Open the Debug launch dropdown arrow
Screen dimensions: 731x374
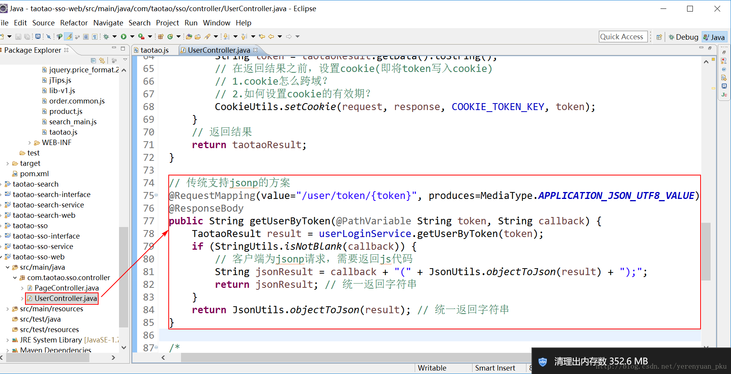coord(115,37)
